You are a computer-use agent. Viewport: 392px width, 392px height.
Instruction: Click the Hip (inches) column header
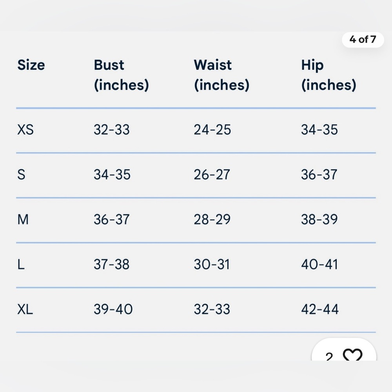328,75
